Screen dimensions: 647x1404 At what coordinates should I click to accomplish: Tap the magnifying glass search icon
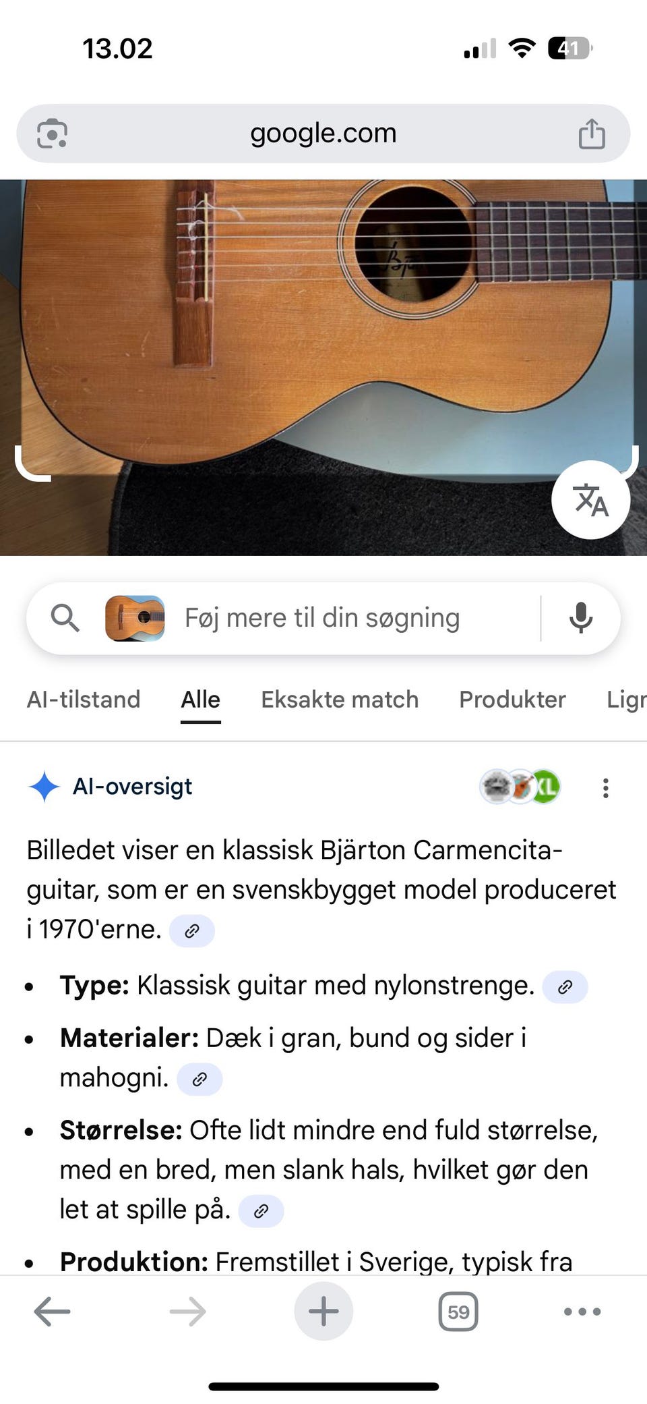pos(65,618)
